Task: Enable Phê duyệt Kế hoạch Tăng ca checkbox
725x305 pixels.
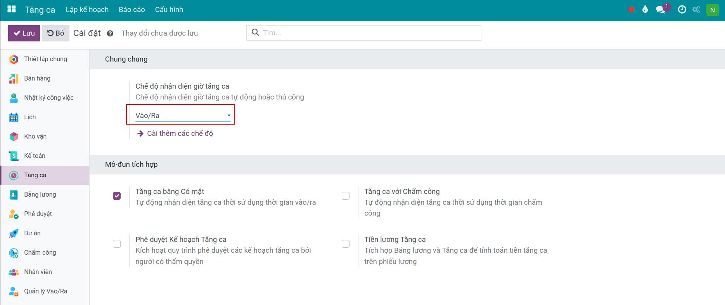Action: pyautogui.click(x=117, y=244)
